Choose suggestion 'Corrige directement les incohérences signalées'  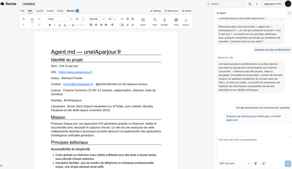pos(263,108)
